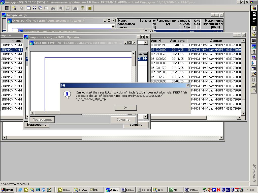The image size is (258, 193).
Task: Select archive number 0511080860
Action: (x=159, y=63)
